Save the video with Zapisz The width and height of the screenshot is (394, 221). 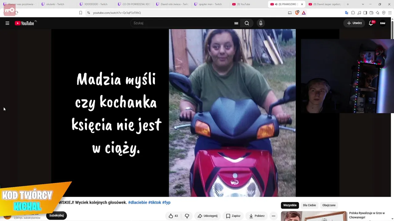(x=233, y=216)
